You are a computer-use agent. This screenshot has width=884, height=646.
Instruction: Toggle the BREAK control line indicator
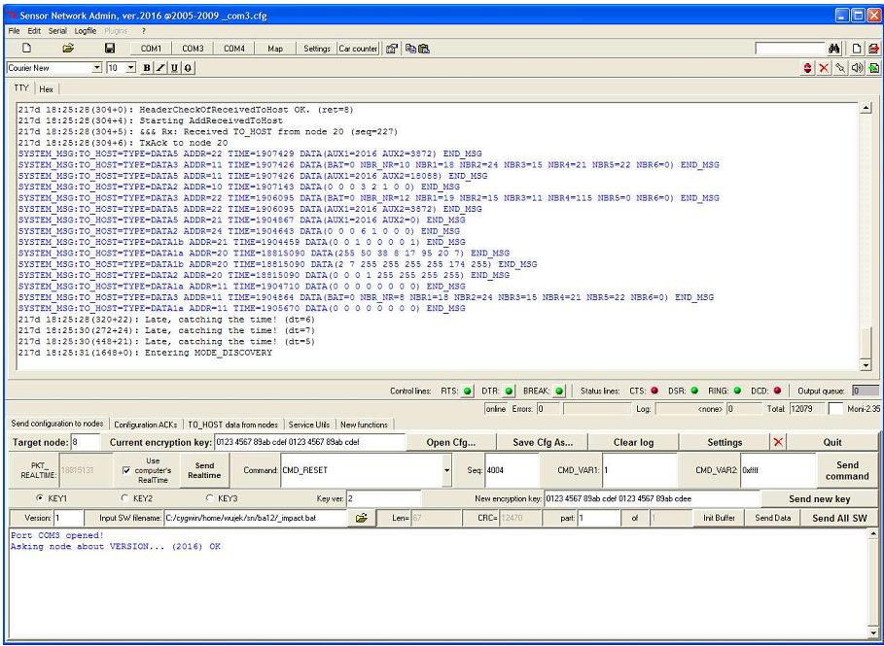point(559,391)
